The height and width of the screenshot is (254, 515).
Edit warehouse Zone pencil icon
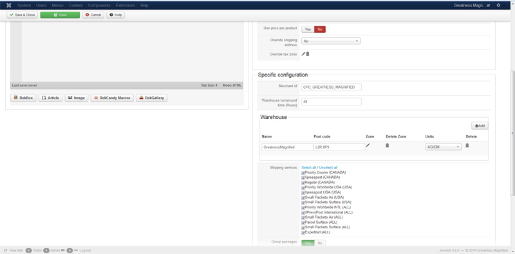[x=368, y=145]
